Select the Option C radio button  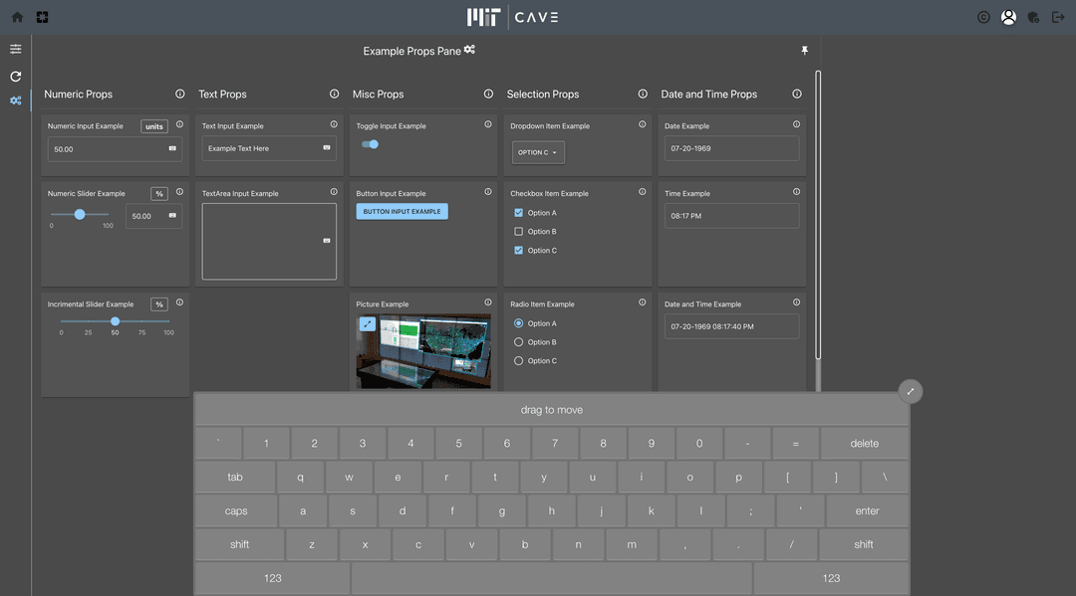point(518,361)
